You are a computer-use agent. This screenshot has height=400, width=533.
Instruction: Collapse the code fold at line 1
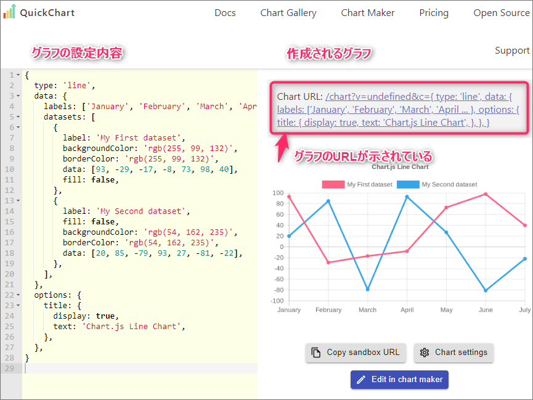(18, 75)
